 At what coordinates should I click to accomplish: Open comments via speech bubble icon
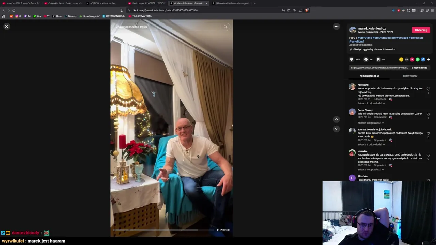click(366, 59)
